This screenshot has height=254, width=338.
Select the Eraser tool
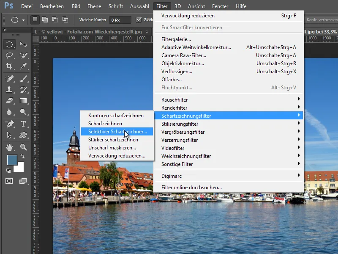pyautogui.click(x=9, y=101)
